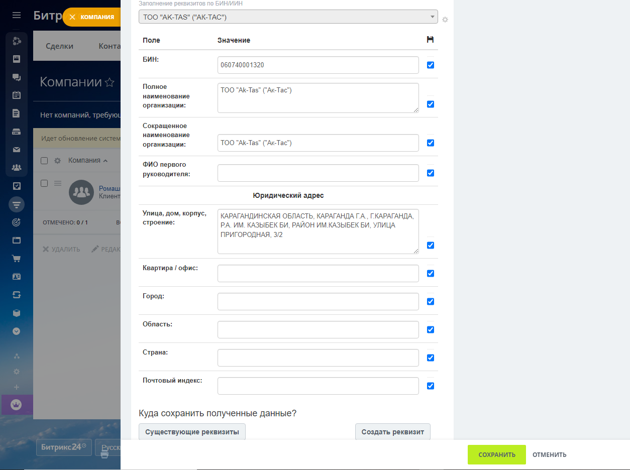This screenshot has height=470, width=630.
Task: Open the chat messages sidebar icon
Action: (17, 77)
